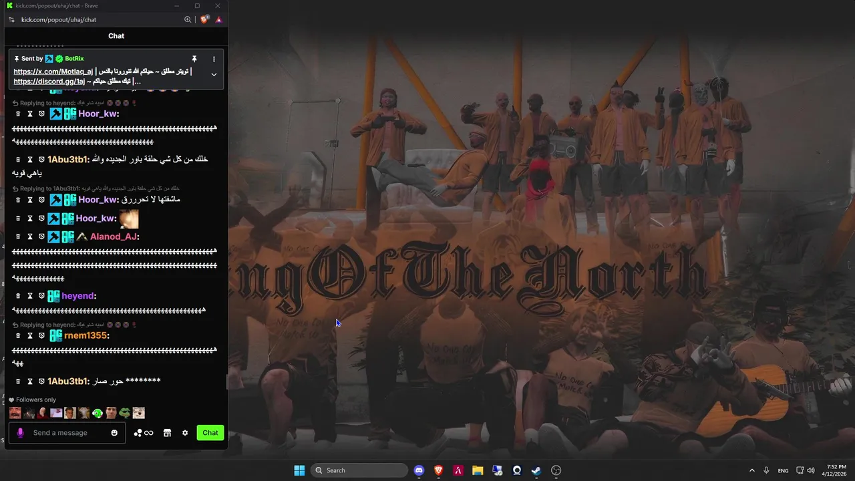Image resolution: width=855 pixels, height=481 pixels.
Task: Click Send a message input field
Action: [67, 433]
